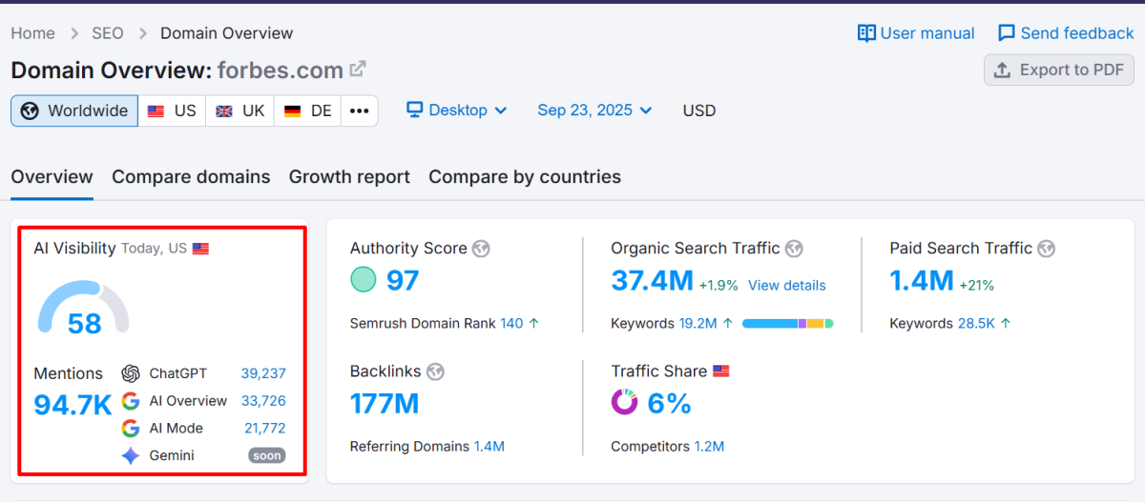Open the forbes.com external link icon
The height and width of the screenshot is (502, 1145).
click(x=359, y=70)
